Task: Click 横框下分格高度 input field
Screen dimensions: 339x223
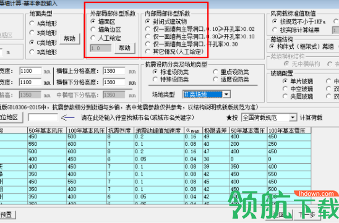Action: (x=114, y=82)
